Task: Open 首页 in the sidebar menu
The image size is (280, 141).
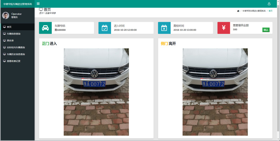Action: tap(18, 27)
